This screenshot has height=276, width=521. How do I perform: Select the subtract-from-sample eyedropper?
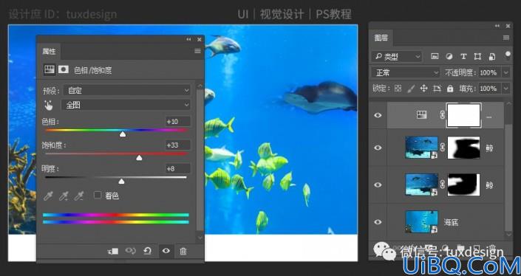79,196
